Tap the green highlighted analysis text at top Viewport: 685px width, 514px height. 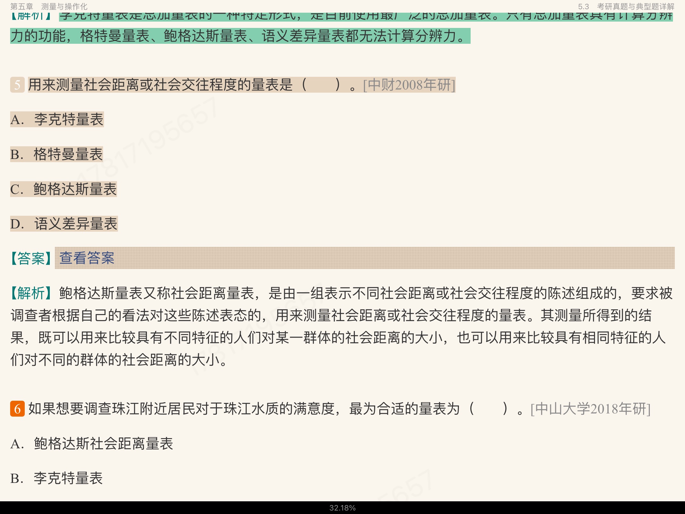pyautogui.click(x=240, y=36)
